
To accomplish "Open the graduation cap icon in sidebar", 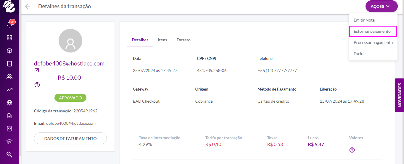I will tap(9, 142).
